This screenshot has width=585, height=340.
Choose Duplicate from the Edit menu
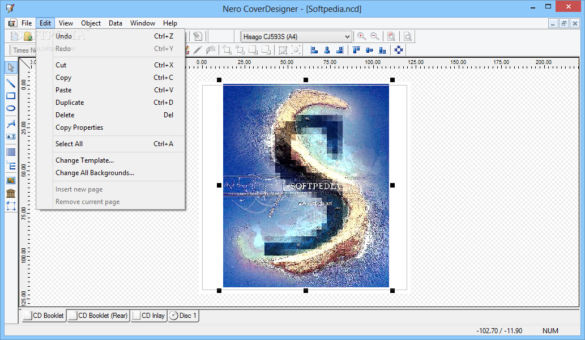pos(110,102)
